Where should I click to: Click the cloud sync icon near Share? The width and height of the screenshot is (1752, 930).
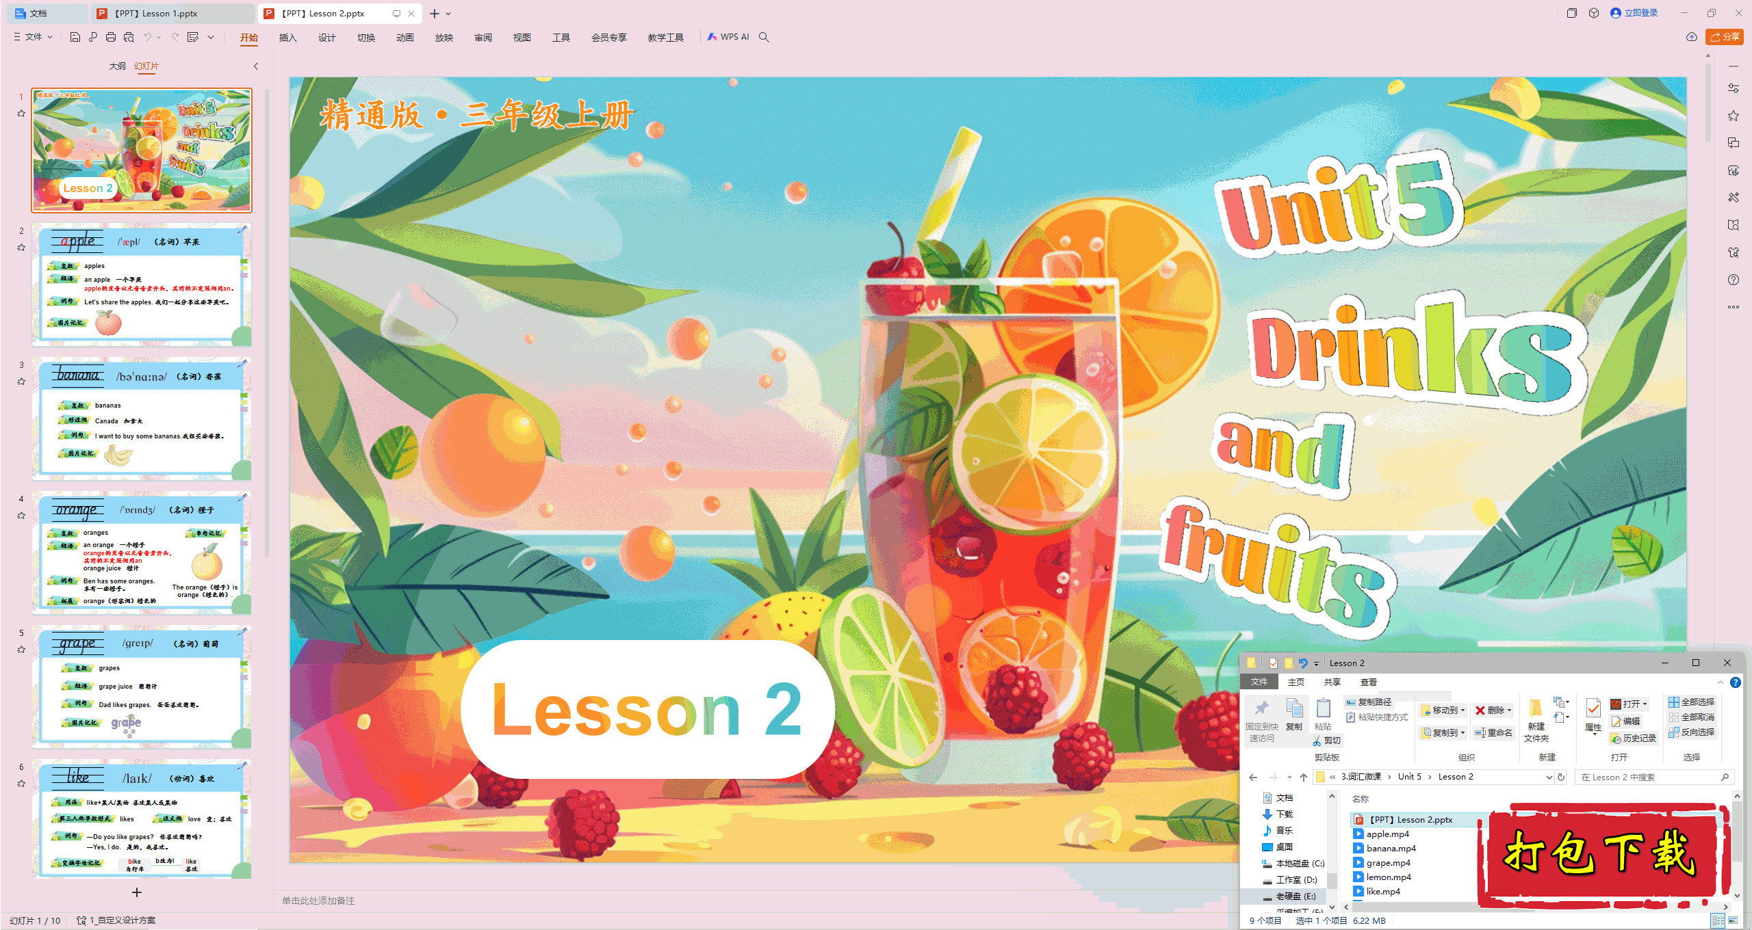1692,37
